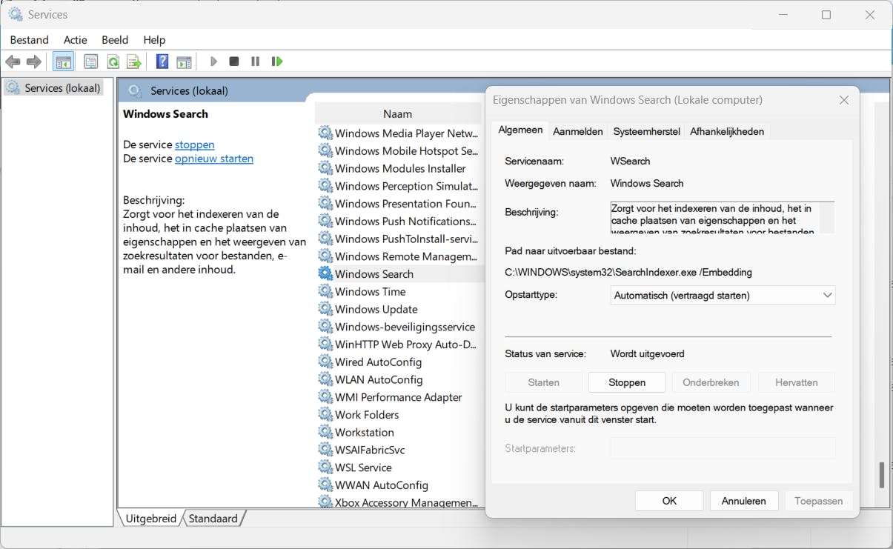Click the 'opnieuw starten' service link
Screen dimensions: 893x549
[x=214, y=159]
